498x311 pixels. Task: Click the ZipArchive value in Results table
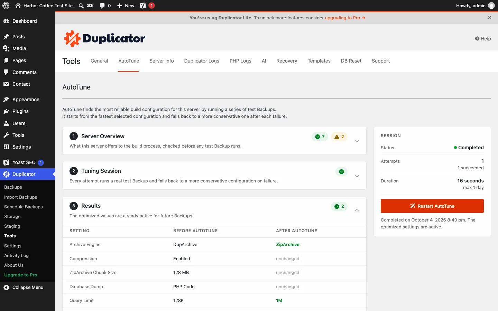[x=288, y=244]
